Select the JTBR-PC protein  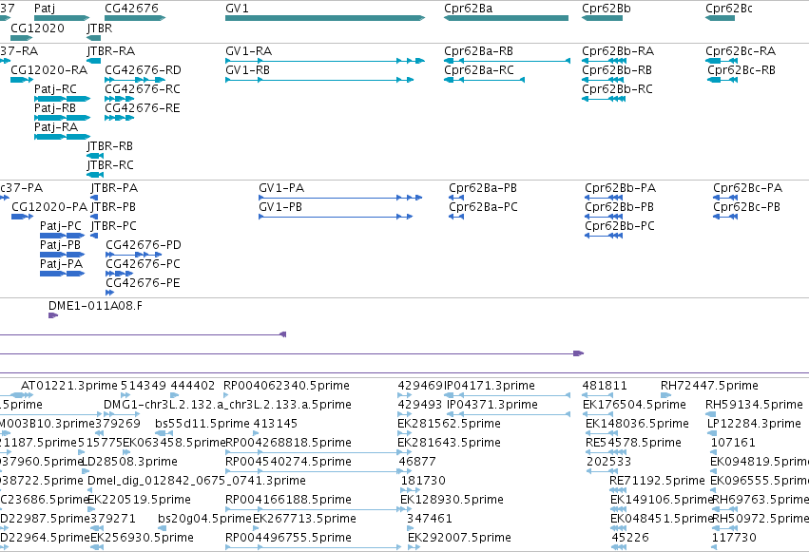(94, 236)
